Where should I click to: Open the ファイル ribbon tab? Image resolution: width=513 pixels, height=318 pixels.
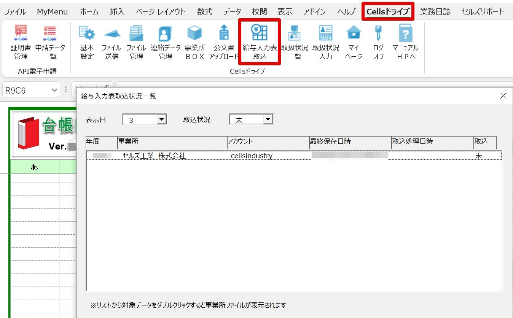coord(15,12)
